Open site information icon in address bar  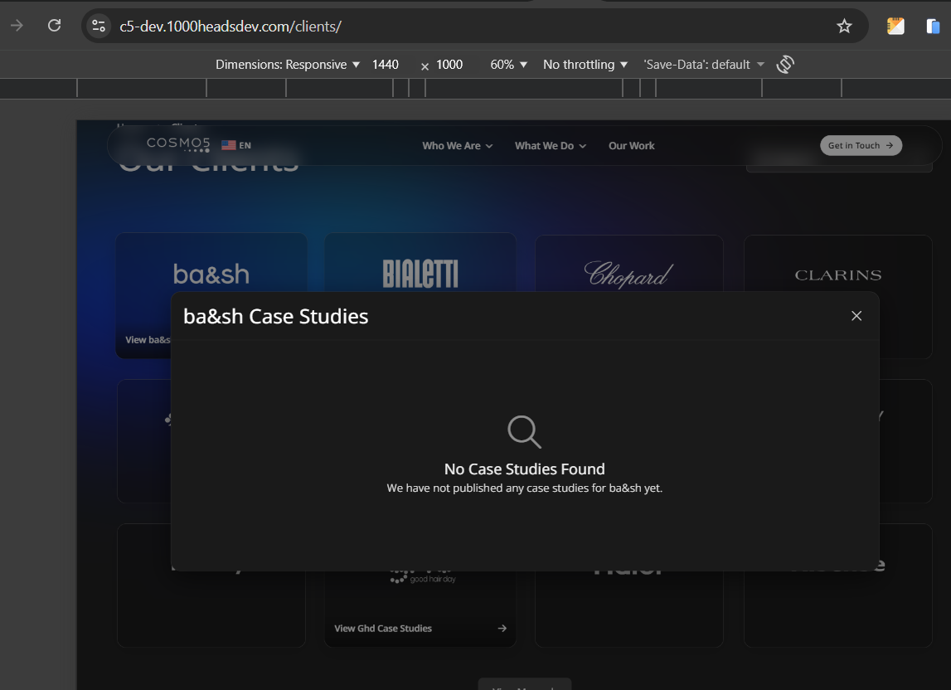coord(99,26)
